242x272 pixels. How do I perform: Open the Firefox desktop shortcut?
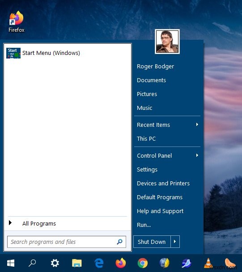coord(17,21)
